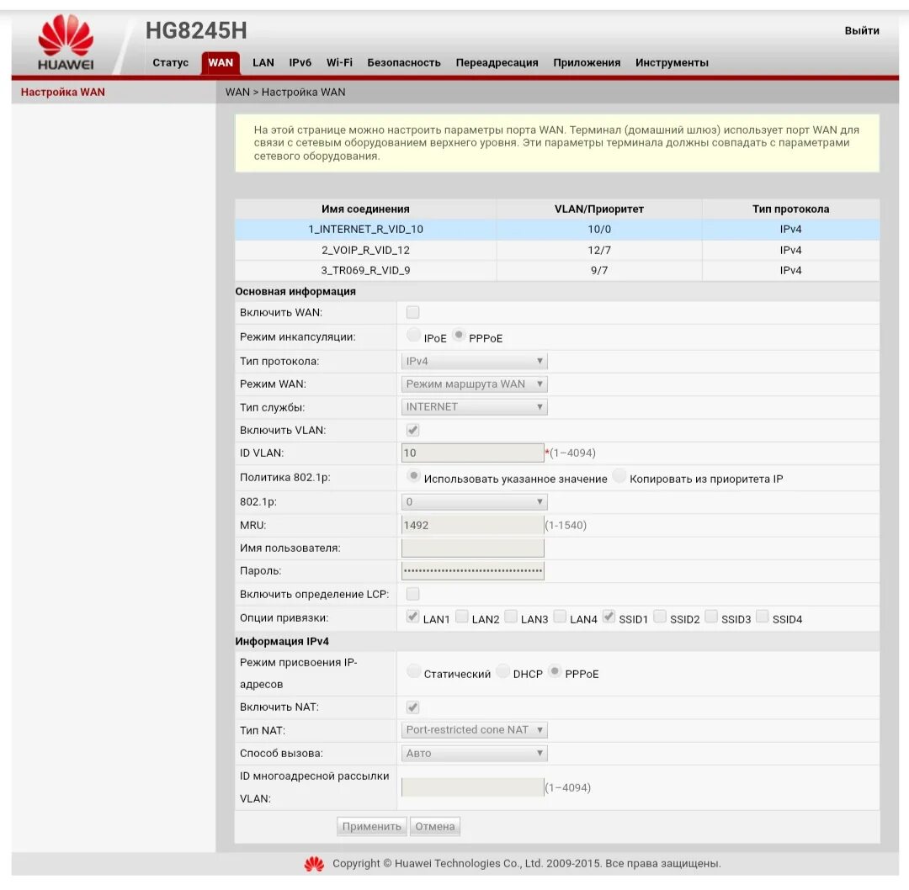
Task: Open the Способ вызова Авто dropdown
Action: (474, 753)
